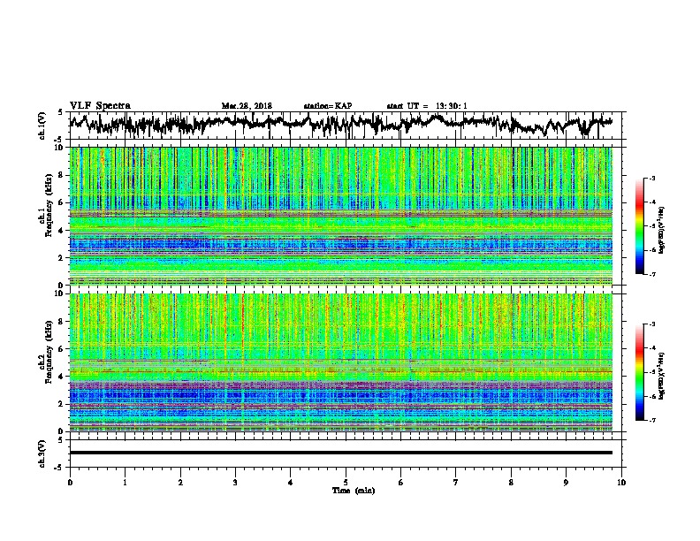This screenshot has height=541, width=700.
Task: Click the ch.1 voltage waveform trace
Action: pos(340,124)
